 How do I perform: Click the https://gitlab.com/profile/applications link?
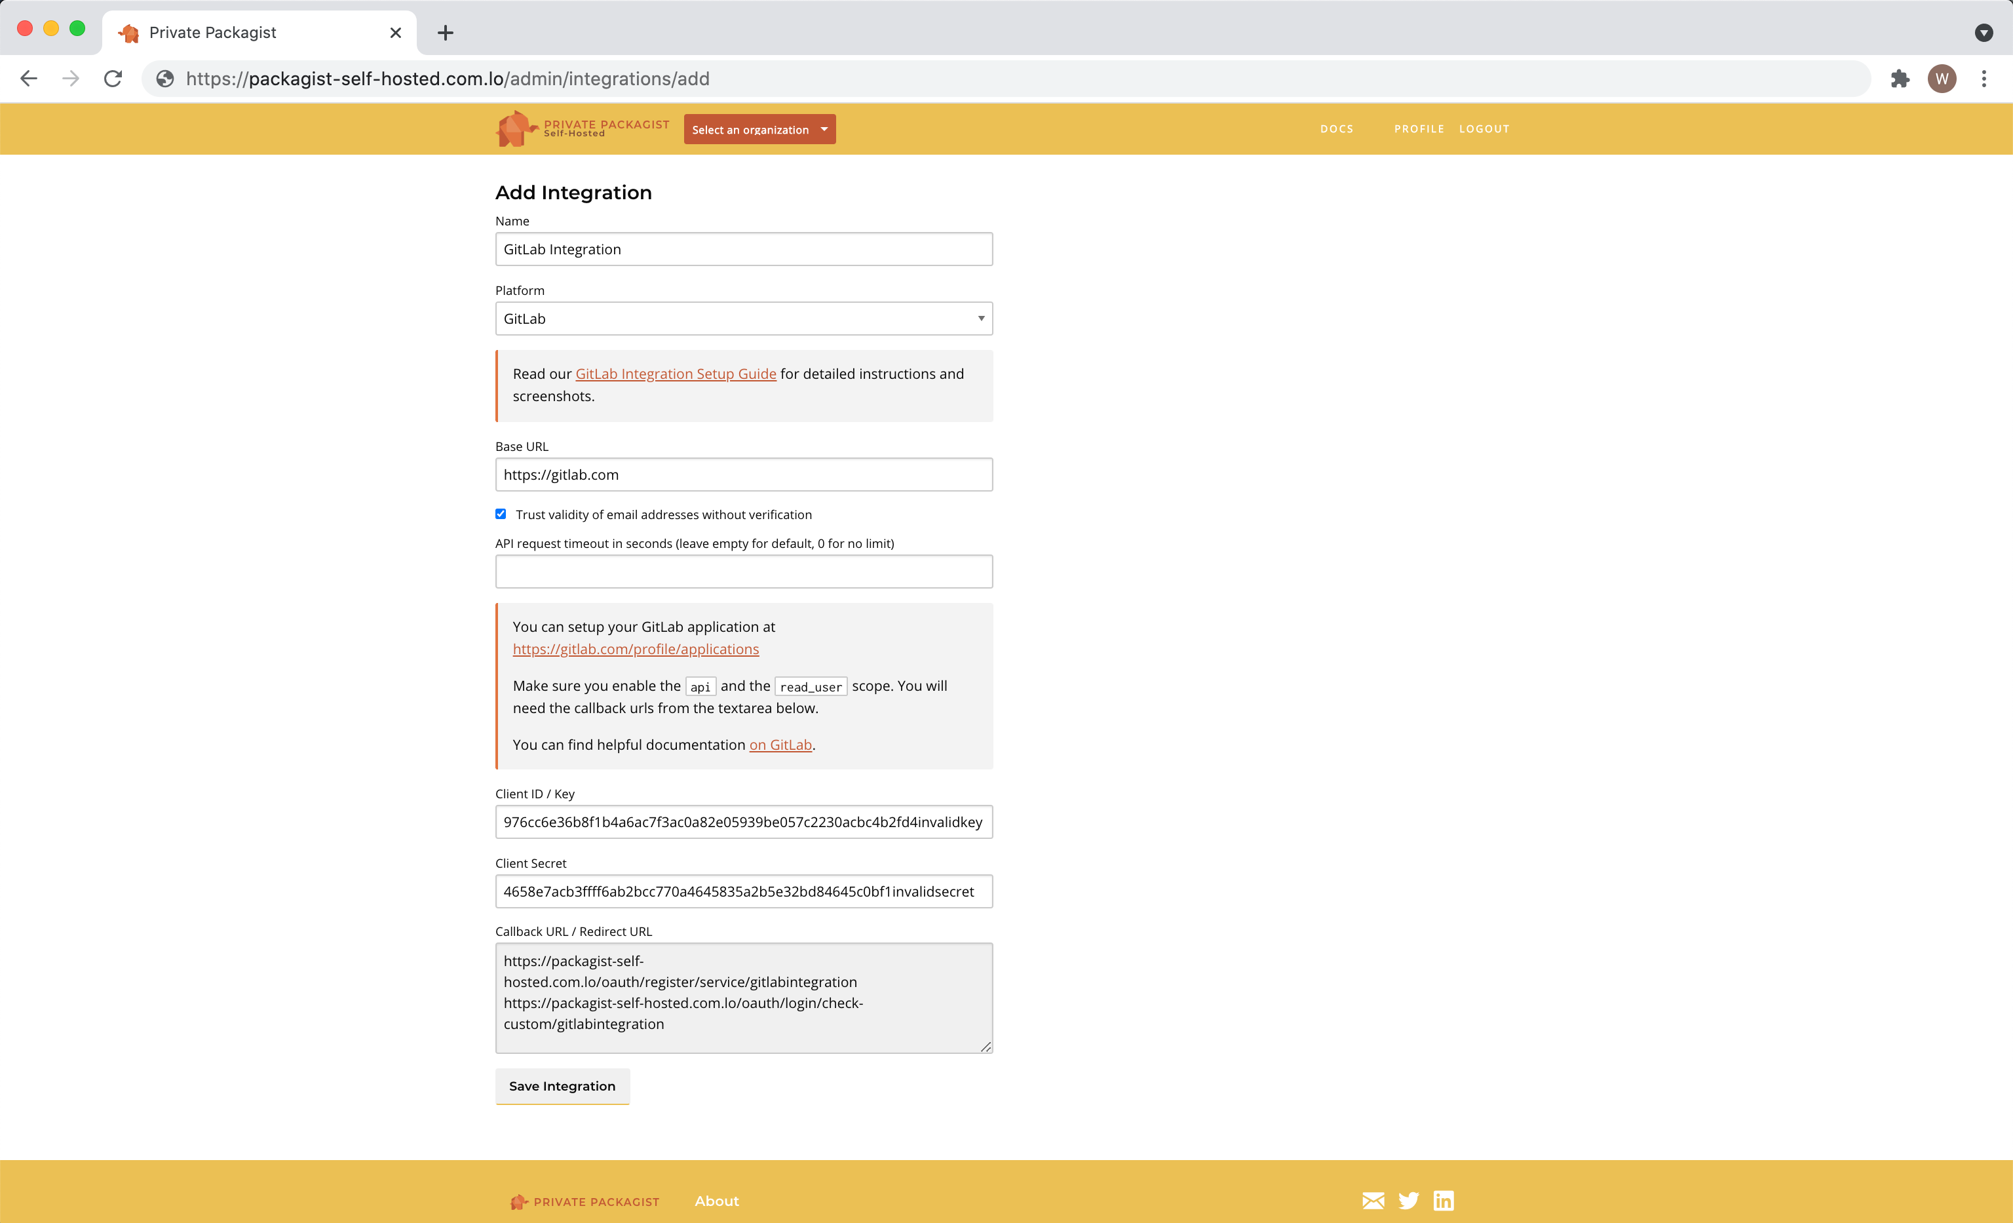click(636, 649)
